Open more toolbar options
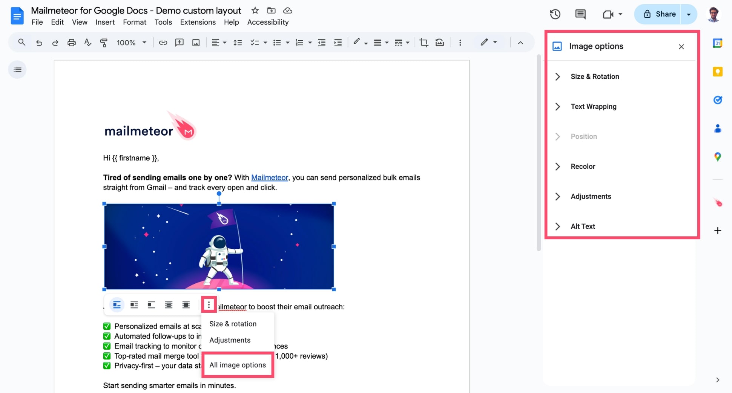Screen dimensions: 732x393 click(x=460, y=43)
